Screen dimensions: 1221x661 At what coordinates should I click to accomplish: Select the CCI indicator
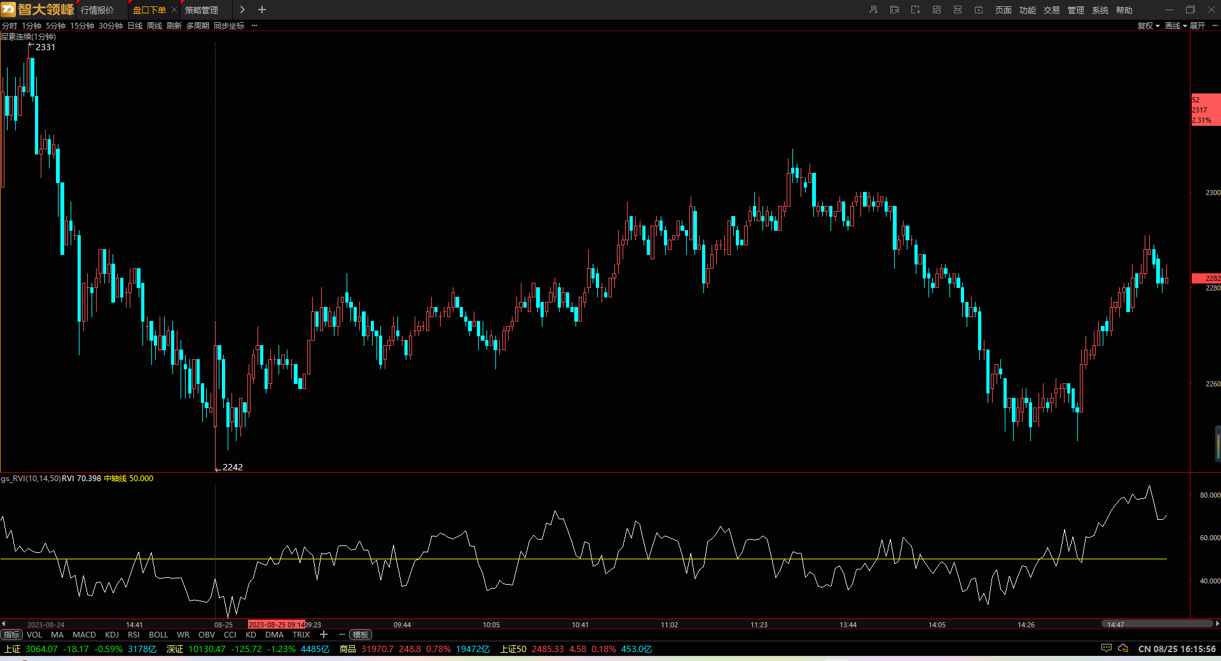230,634
